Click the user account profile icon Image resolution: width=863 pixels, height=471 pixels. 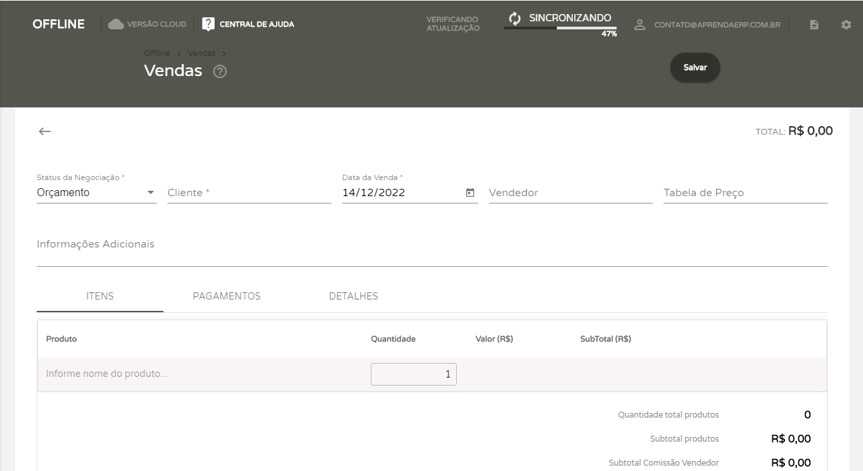(x=640, y=25)
